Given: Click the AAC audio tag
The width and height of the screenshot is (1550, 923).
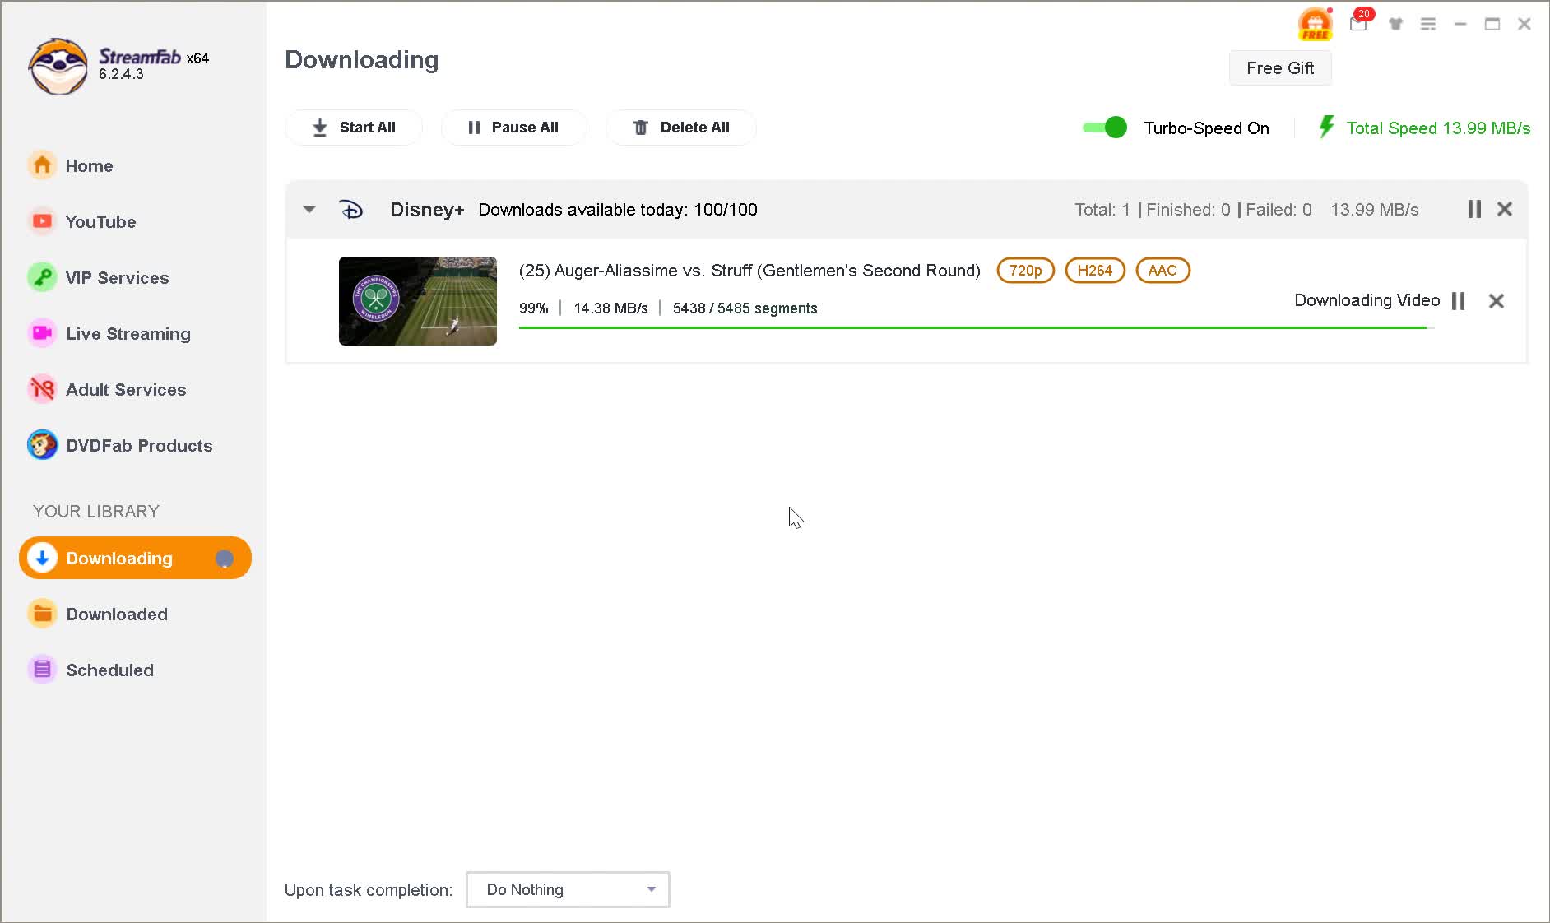Looking at the screenshot, I should (x=1162, y=271).
